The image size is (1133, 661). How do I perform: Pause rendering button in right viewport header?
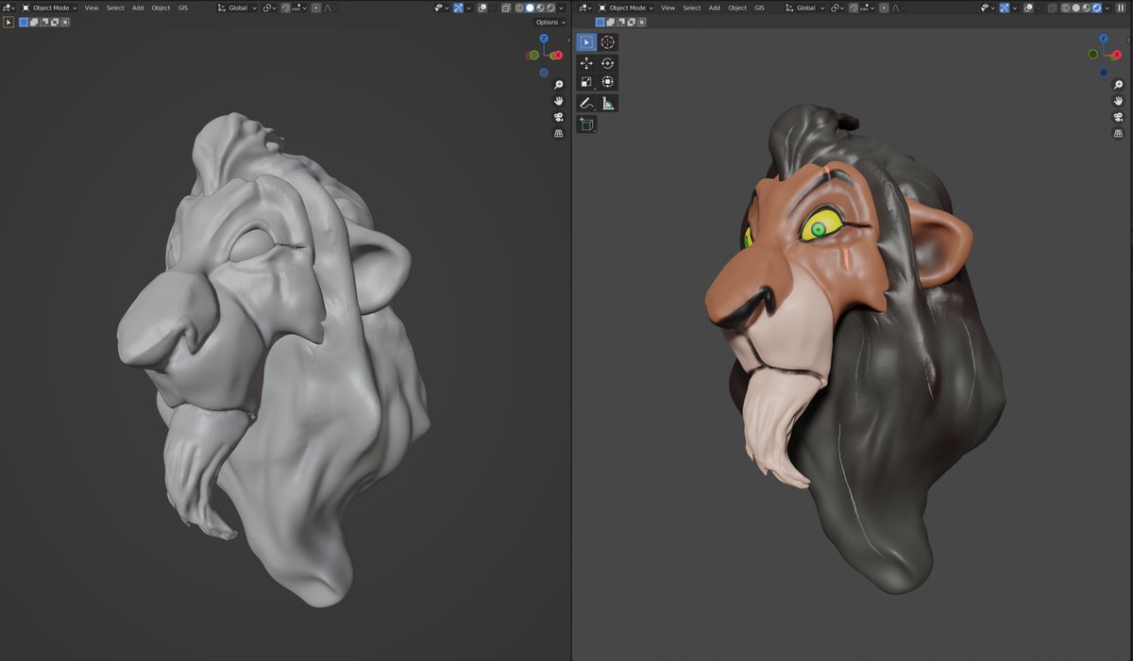pos(1121,8)
